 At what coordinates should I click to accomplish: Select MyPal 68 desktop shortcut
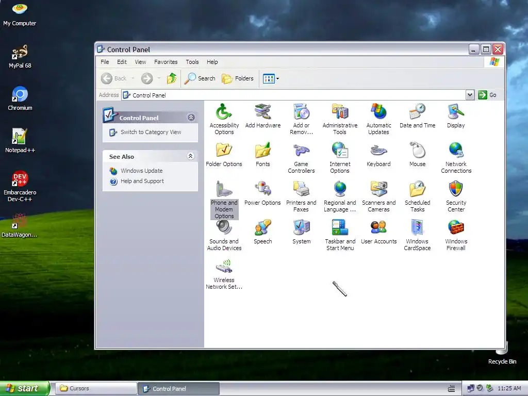[x=20, y=56]
